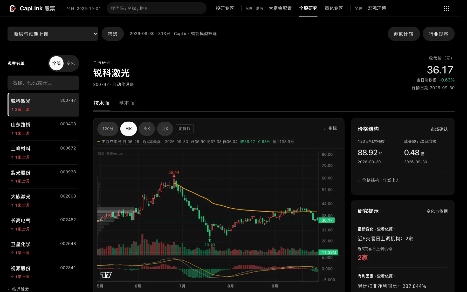The width and height of the screenshot is (467, 292).
Task: Focus the 搜代码 / 名称 / 拼音 search box
Action: tap(157, 8)
